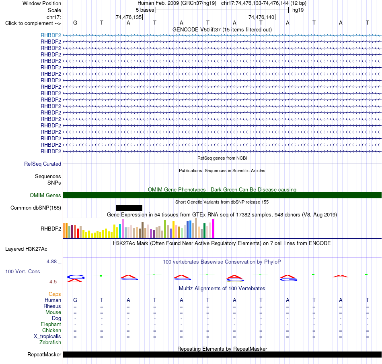382x364 pixels.
Task: Open the 100 Vert. Cons track label
Action: (23, 271)
